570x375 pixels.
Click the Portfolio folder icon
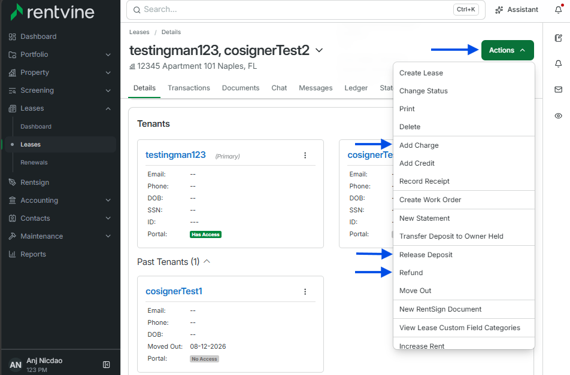click(13, 54)
